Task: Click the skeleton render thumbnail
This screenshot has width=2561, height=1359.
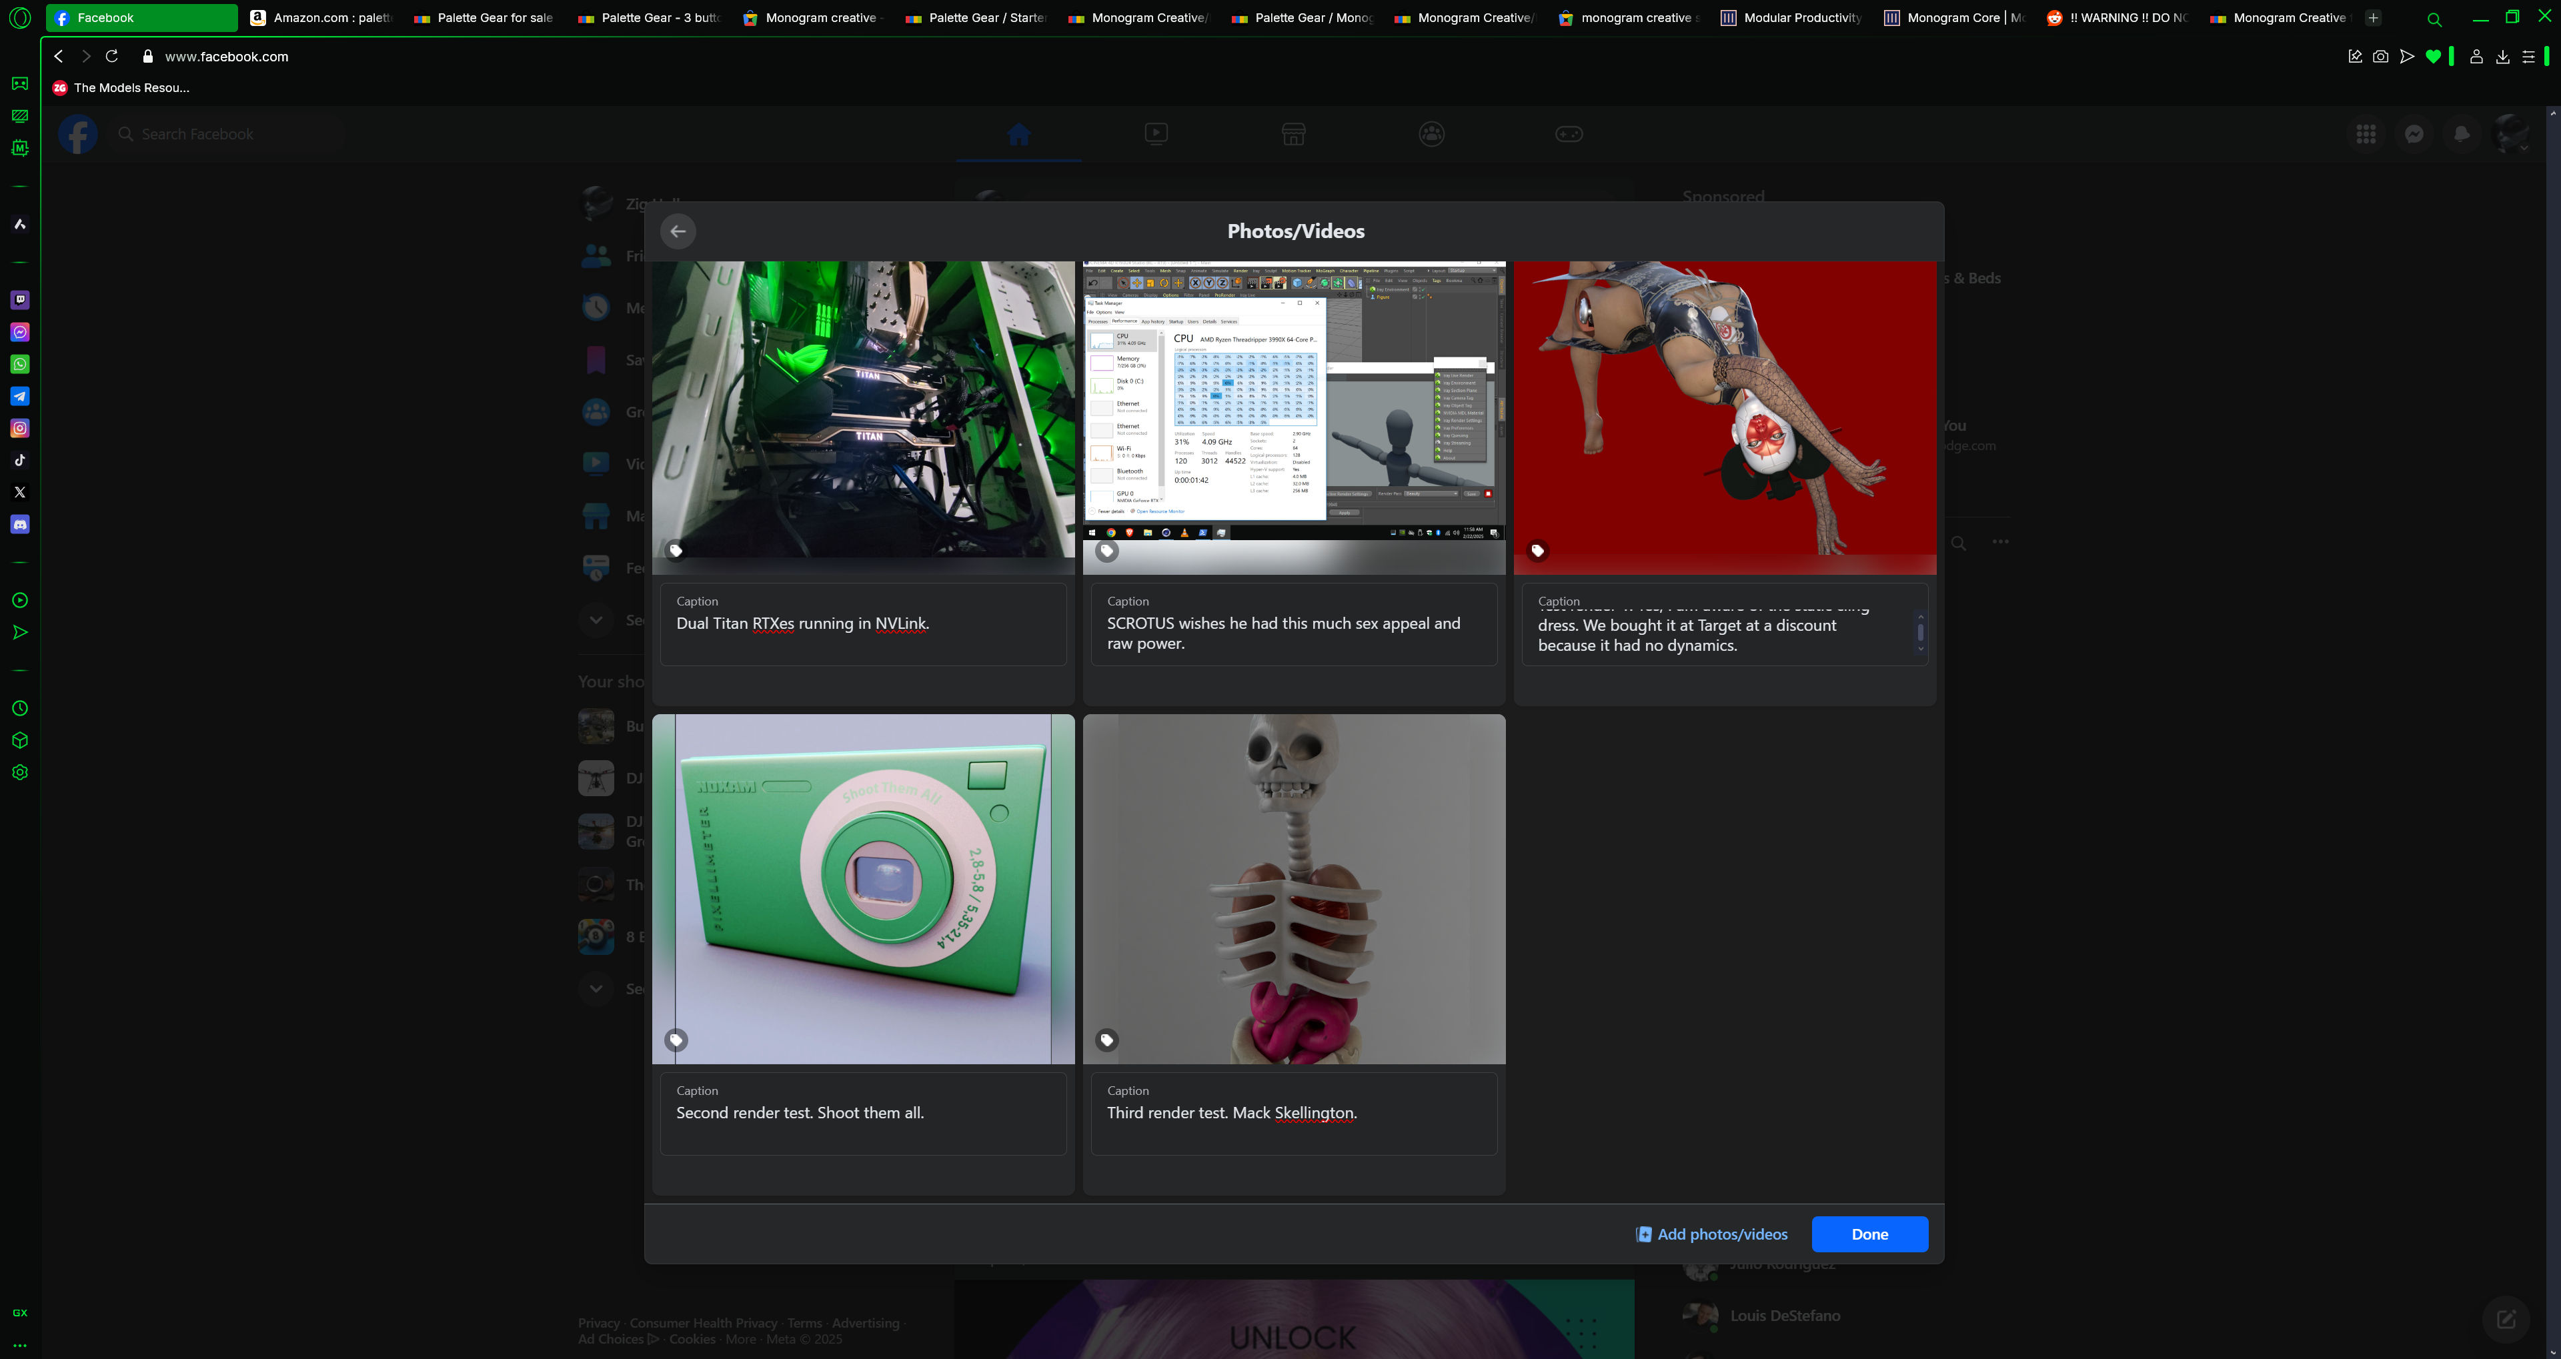Action: click(x=1293, y=889)
